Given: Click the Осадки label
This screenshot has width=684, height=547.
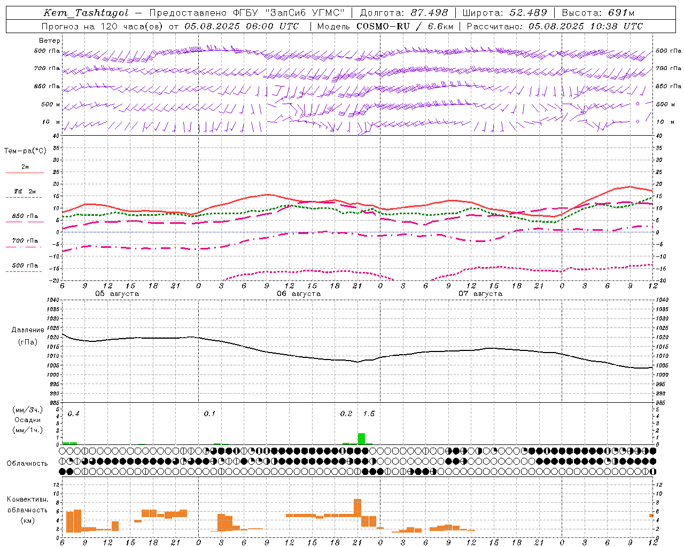Looking at the screenshot, I should click(28, 420).
